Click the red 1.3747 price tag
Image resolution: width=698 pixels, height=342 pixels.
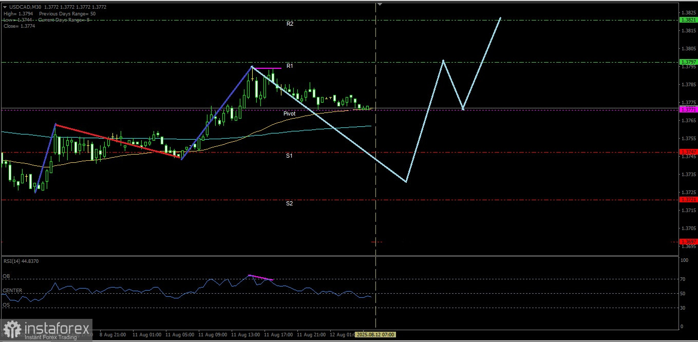[688, 152]
